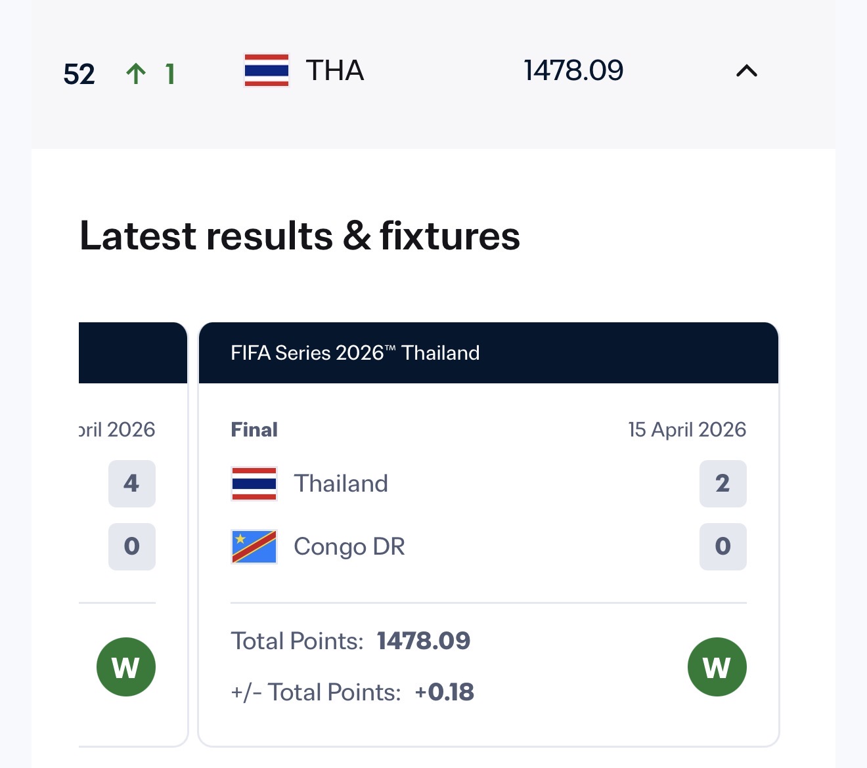Click Thailand's score of 2
The width and height of the screenshot is (867, 768).
[722, 484]
